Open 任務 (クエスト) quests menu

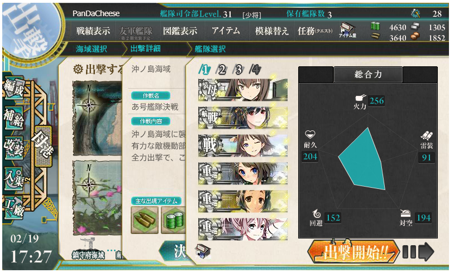click(x=315, y=31)
